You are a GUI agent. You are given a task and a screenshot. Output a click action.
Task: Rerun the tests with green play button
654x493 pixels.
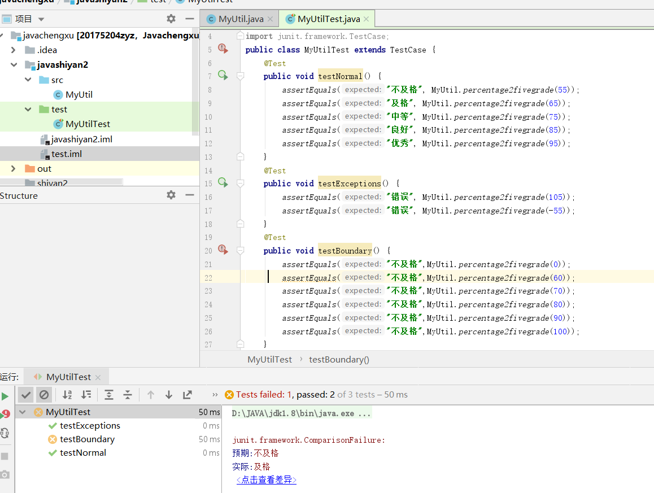[5, 396]
